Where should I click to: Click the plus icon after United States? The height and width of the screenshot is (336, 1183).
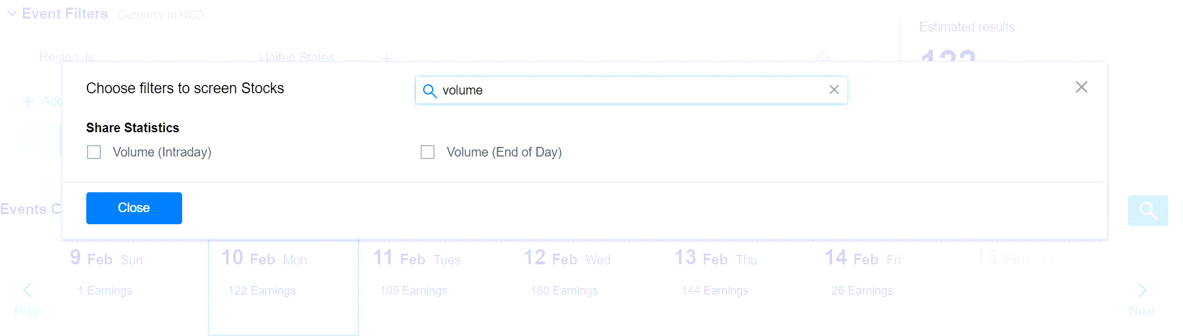[x=386, y=57]
